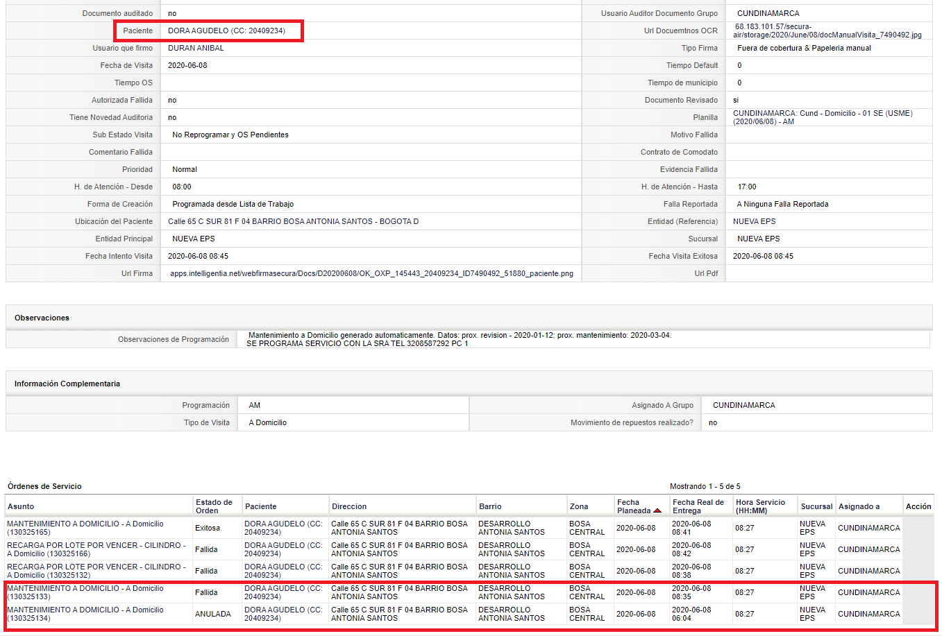The height and width of the screenshot is (636, 942).
Task: Select the ANULADA order status cell
Action: [x=212, y=614]
